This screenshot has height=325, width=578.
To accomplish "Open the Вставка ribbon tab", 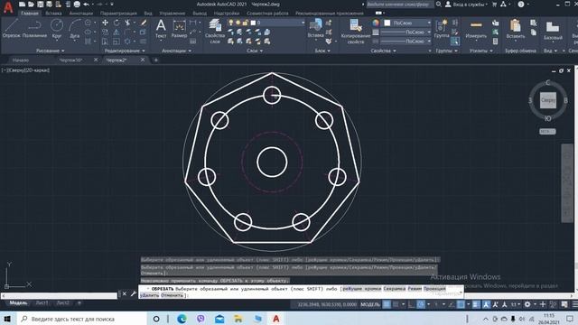I will coord(53,14).
